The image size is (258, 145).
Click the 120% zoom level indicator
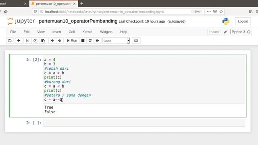pyautogui.click(x=196, y=12)
